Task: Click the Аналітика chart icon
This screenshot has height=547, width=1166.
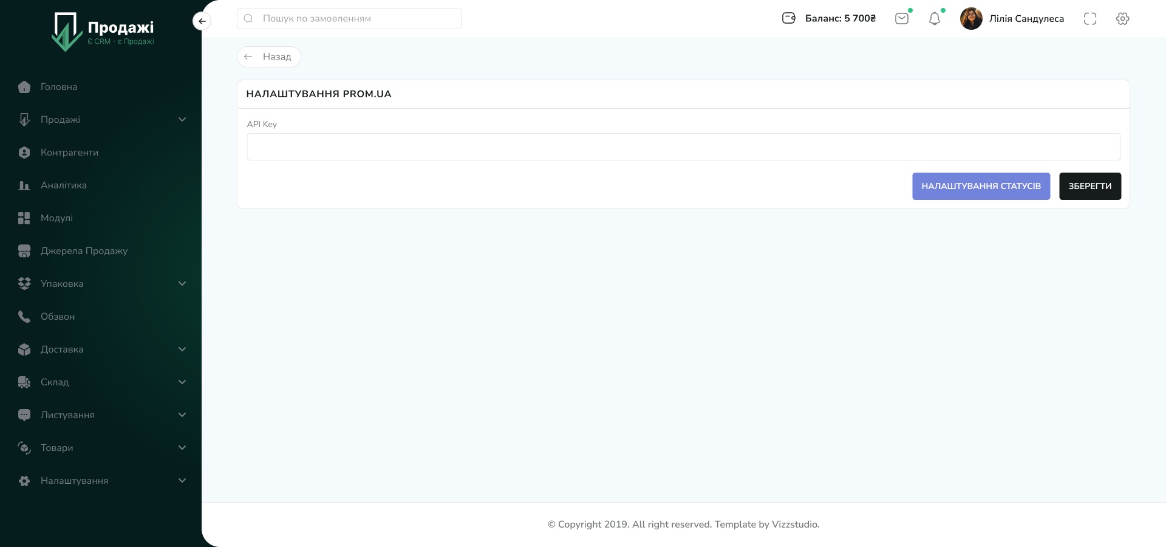Action: (24, 185)
